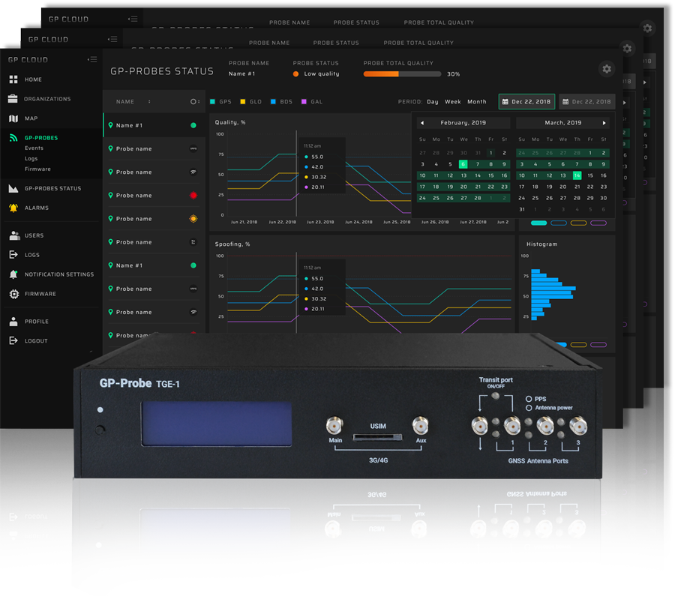Open the status column filter icon
The width and height of the screenshot is (675, 596).
coord(194,101)
